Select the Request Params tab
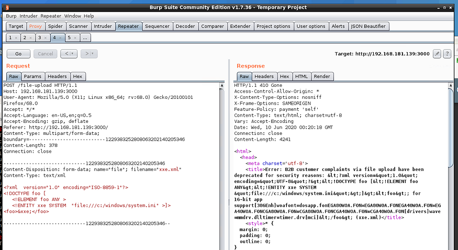Viewport: 458px width, 250px height. click(32, 76)
